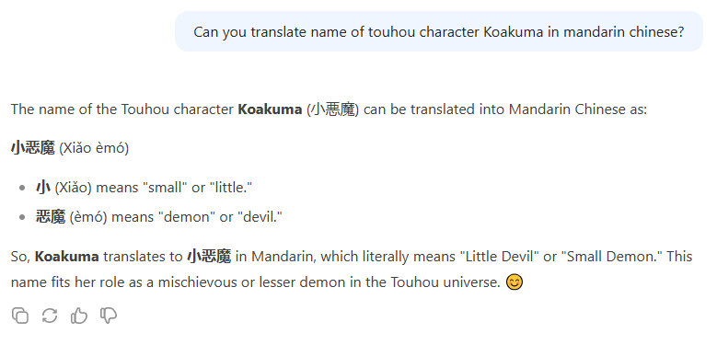Mark the answer with thumbs down
This screenshot has width=717, height=345.
tap(109, 316)
